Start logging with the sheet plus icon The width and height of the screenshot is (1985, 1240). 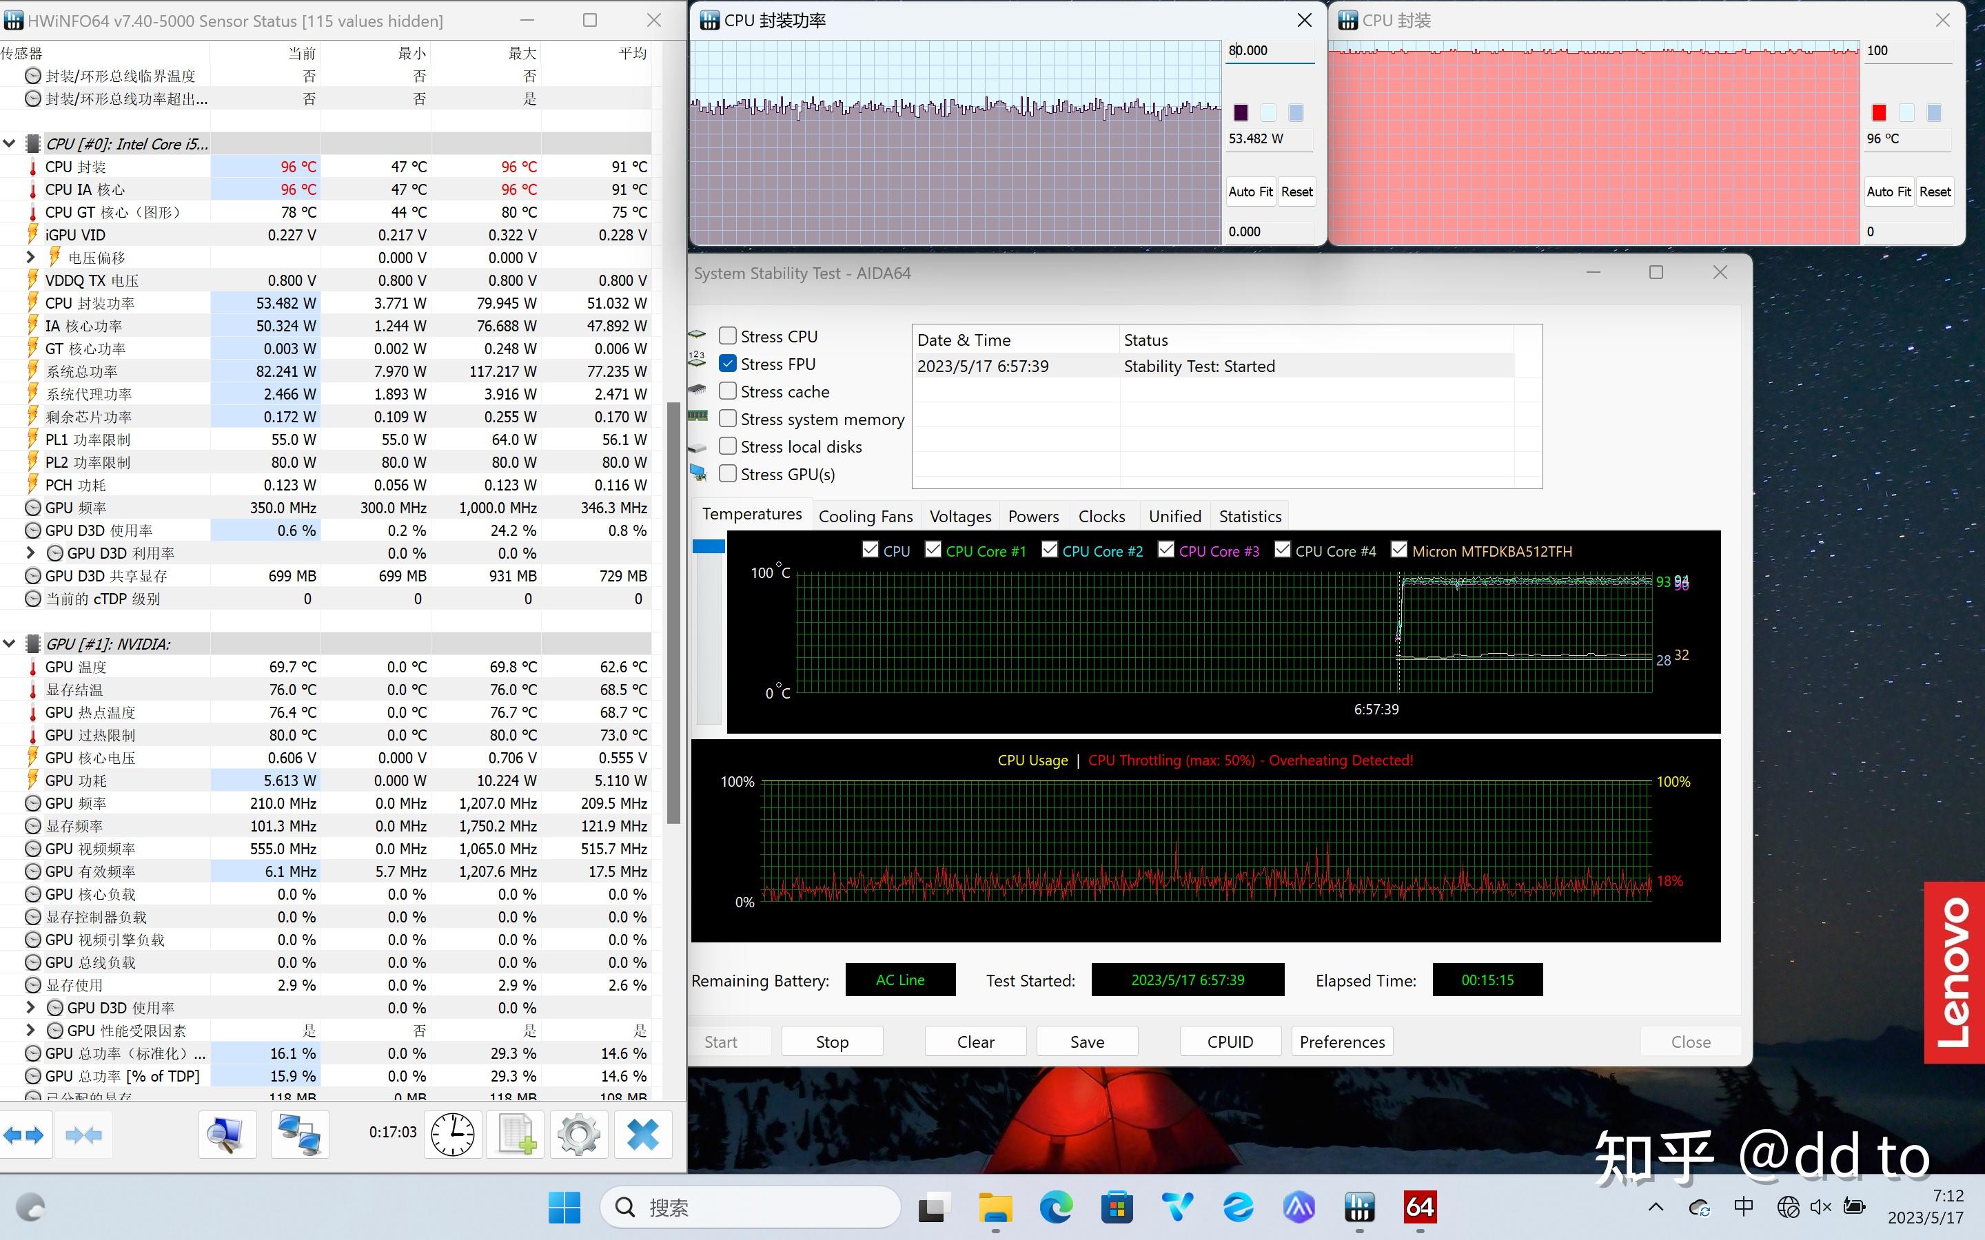pos(517,1135)
